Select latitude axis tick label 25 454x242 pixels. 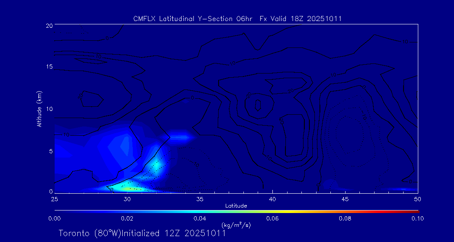coord(54,199)
